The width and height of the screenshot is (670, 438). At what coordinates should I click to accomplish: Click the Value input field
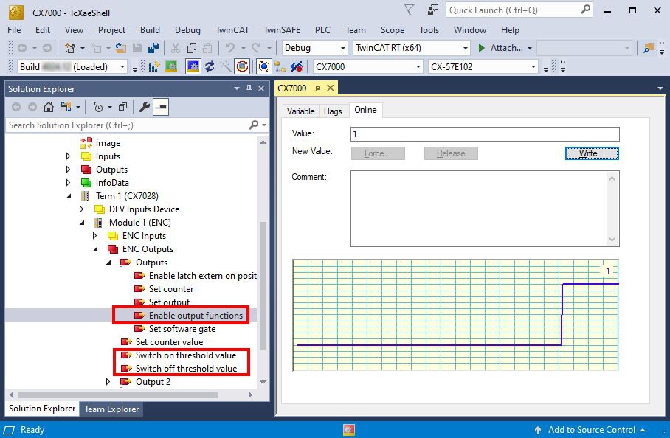click(x=485, y=134)
